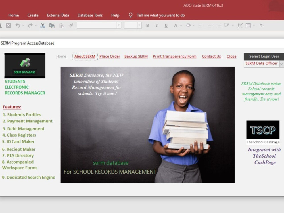
Task: Click the form view window icon
Action: (248, 26)
